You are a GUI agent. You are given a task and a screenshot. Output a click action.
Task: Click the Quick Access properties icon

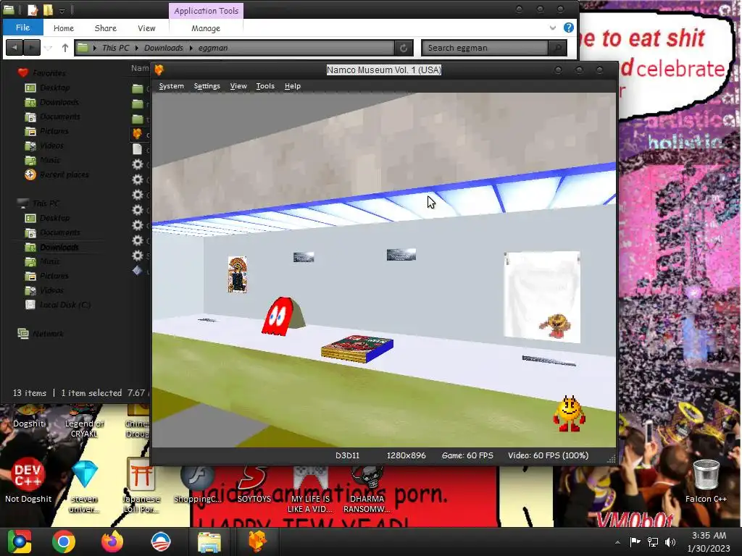click(33, 10)
